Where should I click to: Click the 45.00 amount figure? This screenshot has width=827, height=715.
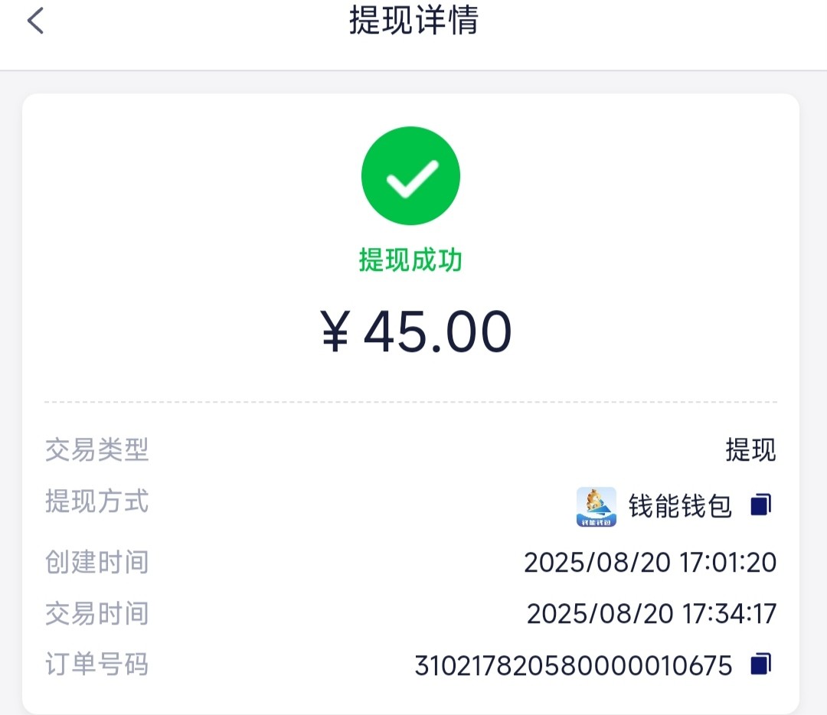[x=437, y=332]
